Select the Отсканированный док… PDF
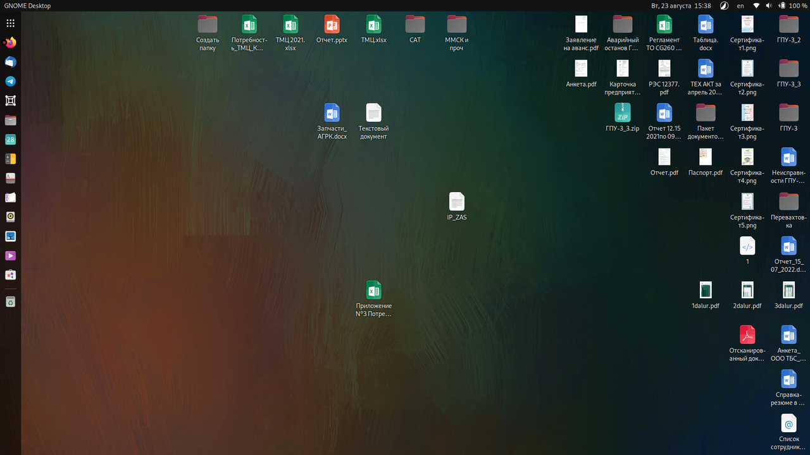 coord(747,343)
